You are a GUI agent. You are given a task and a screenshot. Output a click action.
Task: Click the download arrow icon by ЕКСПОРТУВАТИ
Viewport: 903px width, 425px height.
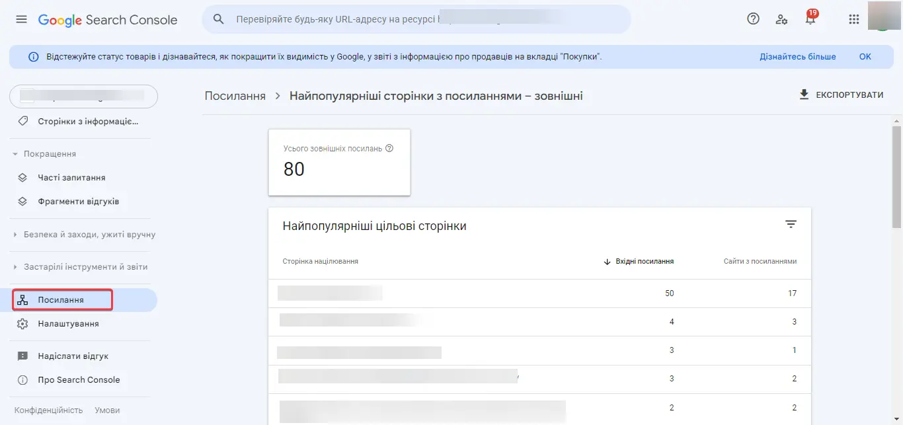coord(804,95)
